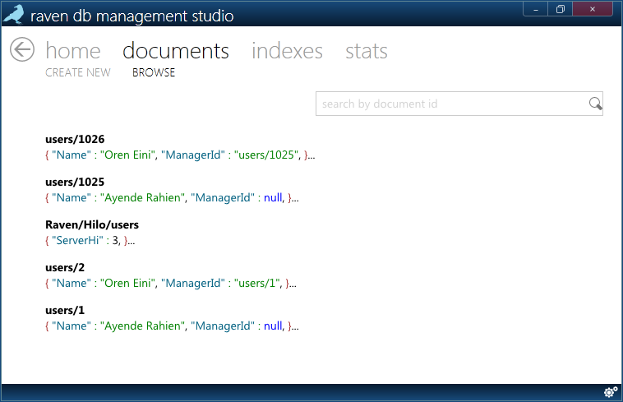This screenshot has height=402, width=623.
Task: Click the JSON preview with ManagerId users/1025
Action: [x=180, y=155]
